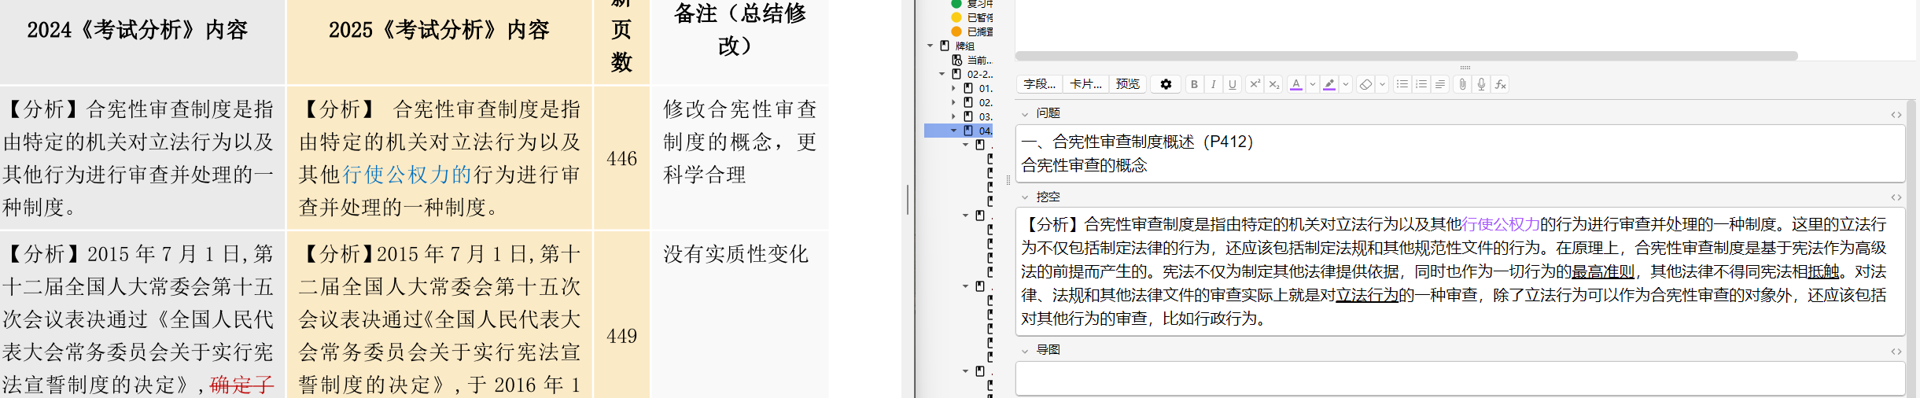Filter by 已搁置 orange card state
The height and width of the screenshot is (398, 1920).
tap(972, 31)
